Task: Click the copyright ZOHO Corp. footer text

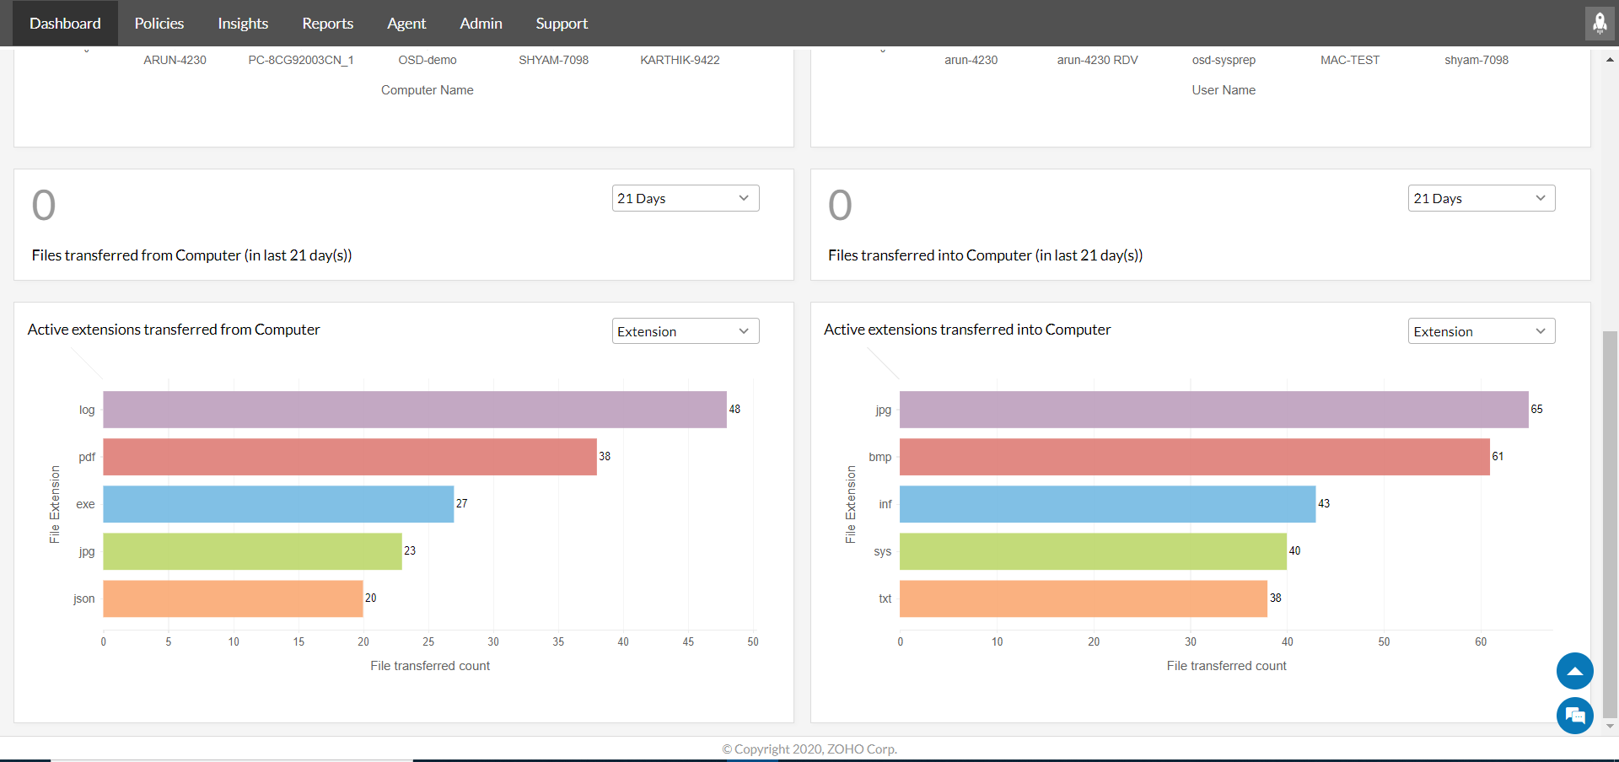Action: point(809,749)
